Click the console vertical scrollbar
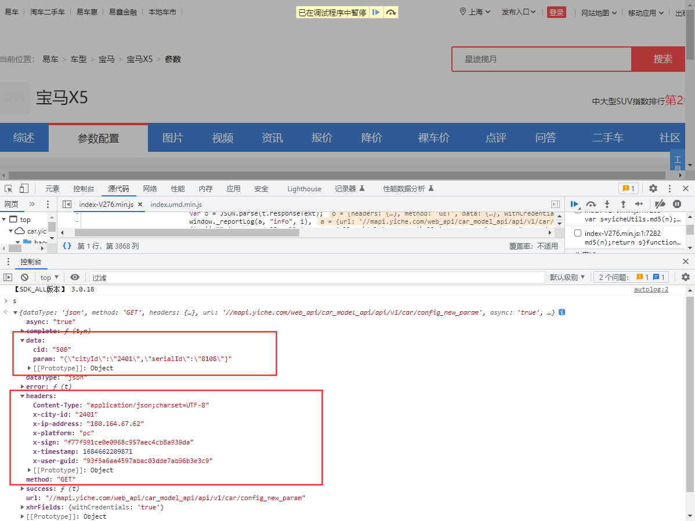 [690, 394]
